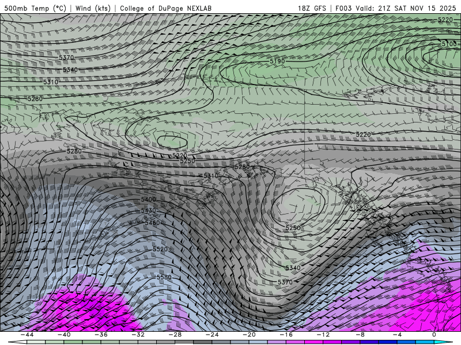Select the 5310 label between 5340 and 5280
461x345 pixels.
pos(51,82)
